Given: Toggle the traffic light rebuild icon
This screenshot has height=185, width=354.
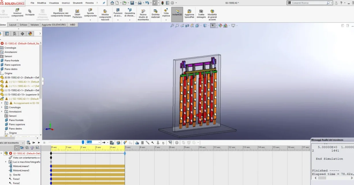Looking at the screenshot, I should 162,3.
